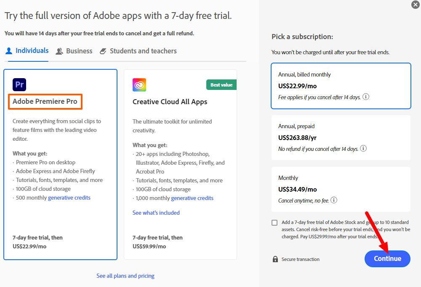
Task: Close the dialog with the X button
Action: tap(416, 5)
